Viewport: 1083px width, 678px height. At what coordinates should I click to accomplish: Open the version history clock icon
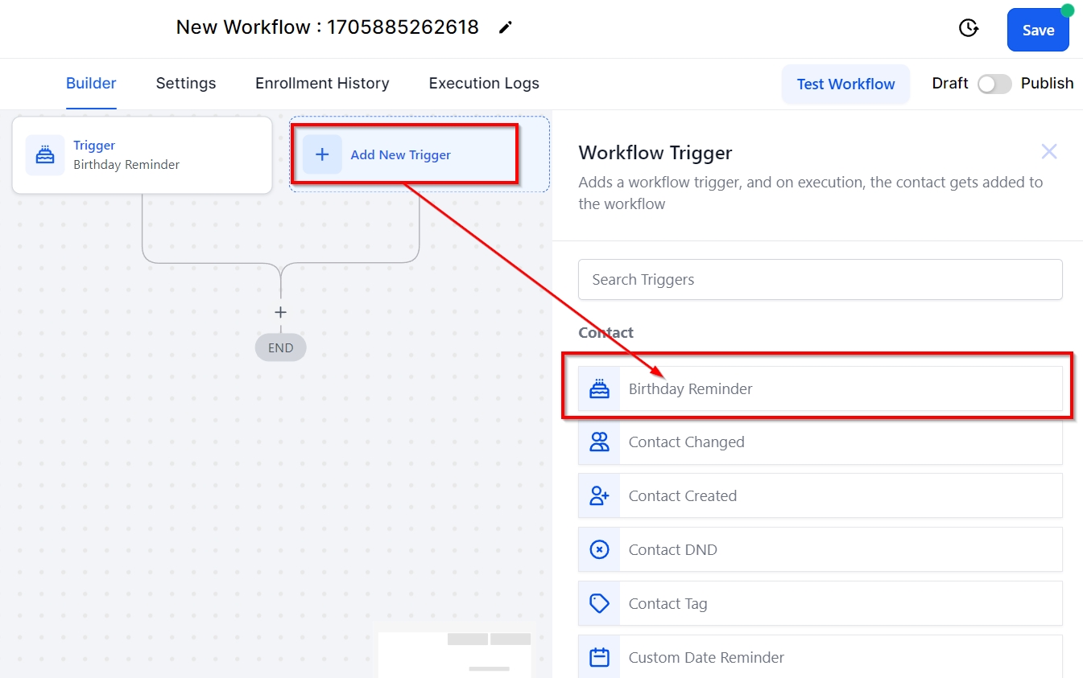click(968, 28)
